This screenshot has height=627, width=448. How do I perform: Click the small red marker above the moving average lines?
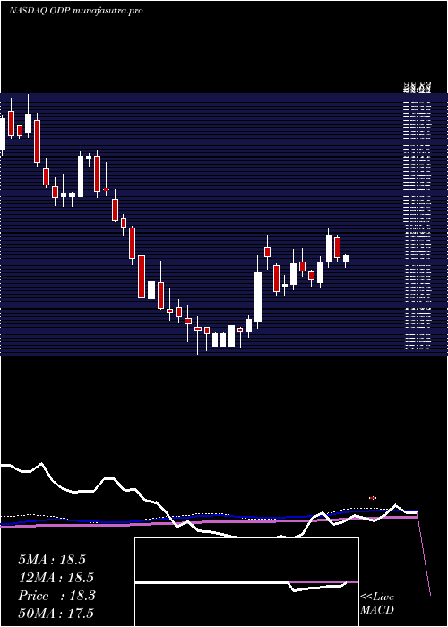(373, 498)
